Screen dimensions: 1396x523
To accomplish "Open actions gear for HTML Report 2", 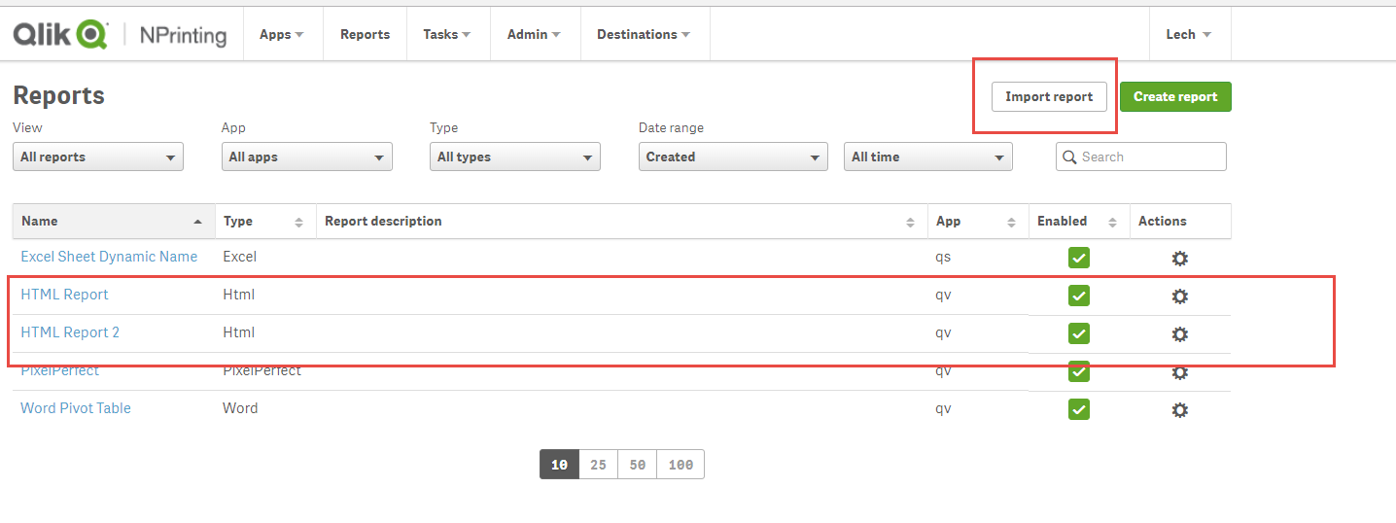I will point(1179,334).
